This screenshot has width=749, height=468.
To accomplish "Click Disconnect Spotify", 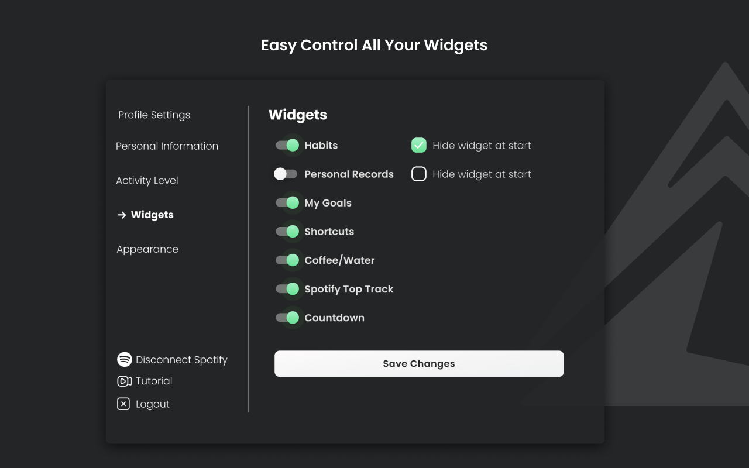I will pyautogui.click(x=181, y=359).
